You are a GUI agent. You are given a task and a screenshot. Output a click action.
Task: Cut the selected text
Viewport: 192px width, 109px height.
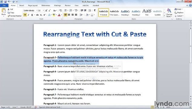coord(10,9)
